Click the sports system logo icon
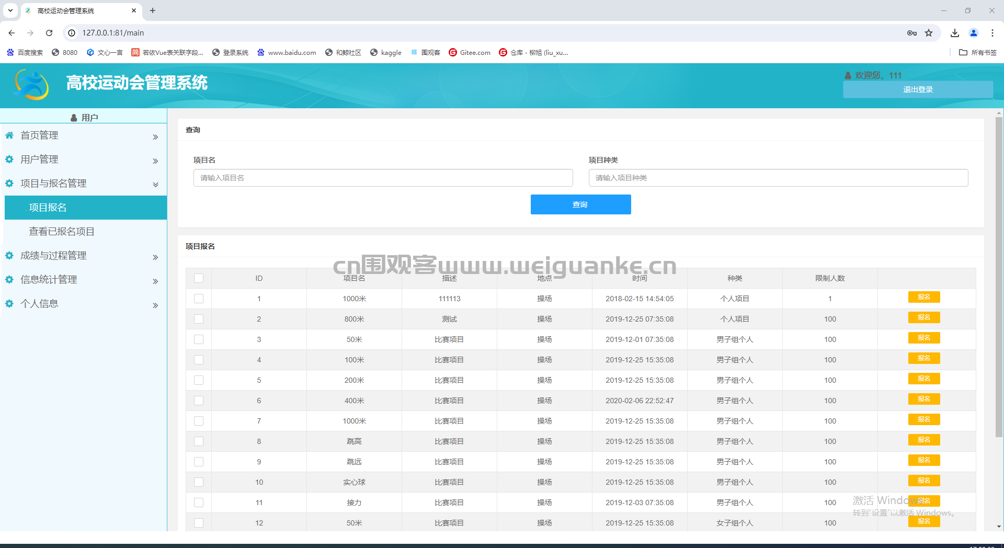 click(x=32, y=84)
